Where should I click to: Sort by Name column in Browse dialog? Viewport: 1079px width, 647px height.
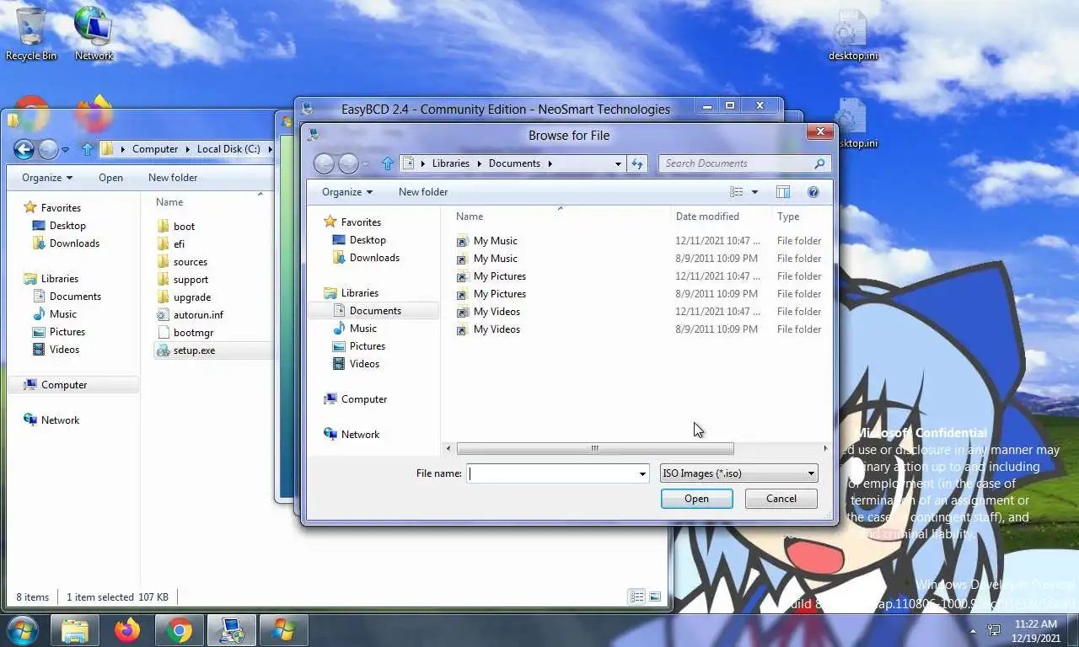tap(470, 217)
